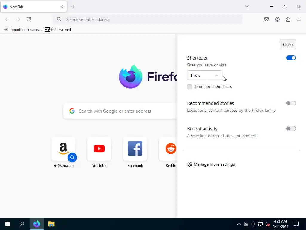306x230 pixels.
Task: Click the OneDrive cloud tray icon
Action: point(246,224)
